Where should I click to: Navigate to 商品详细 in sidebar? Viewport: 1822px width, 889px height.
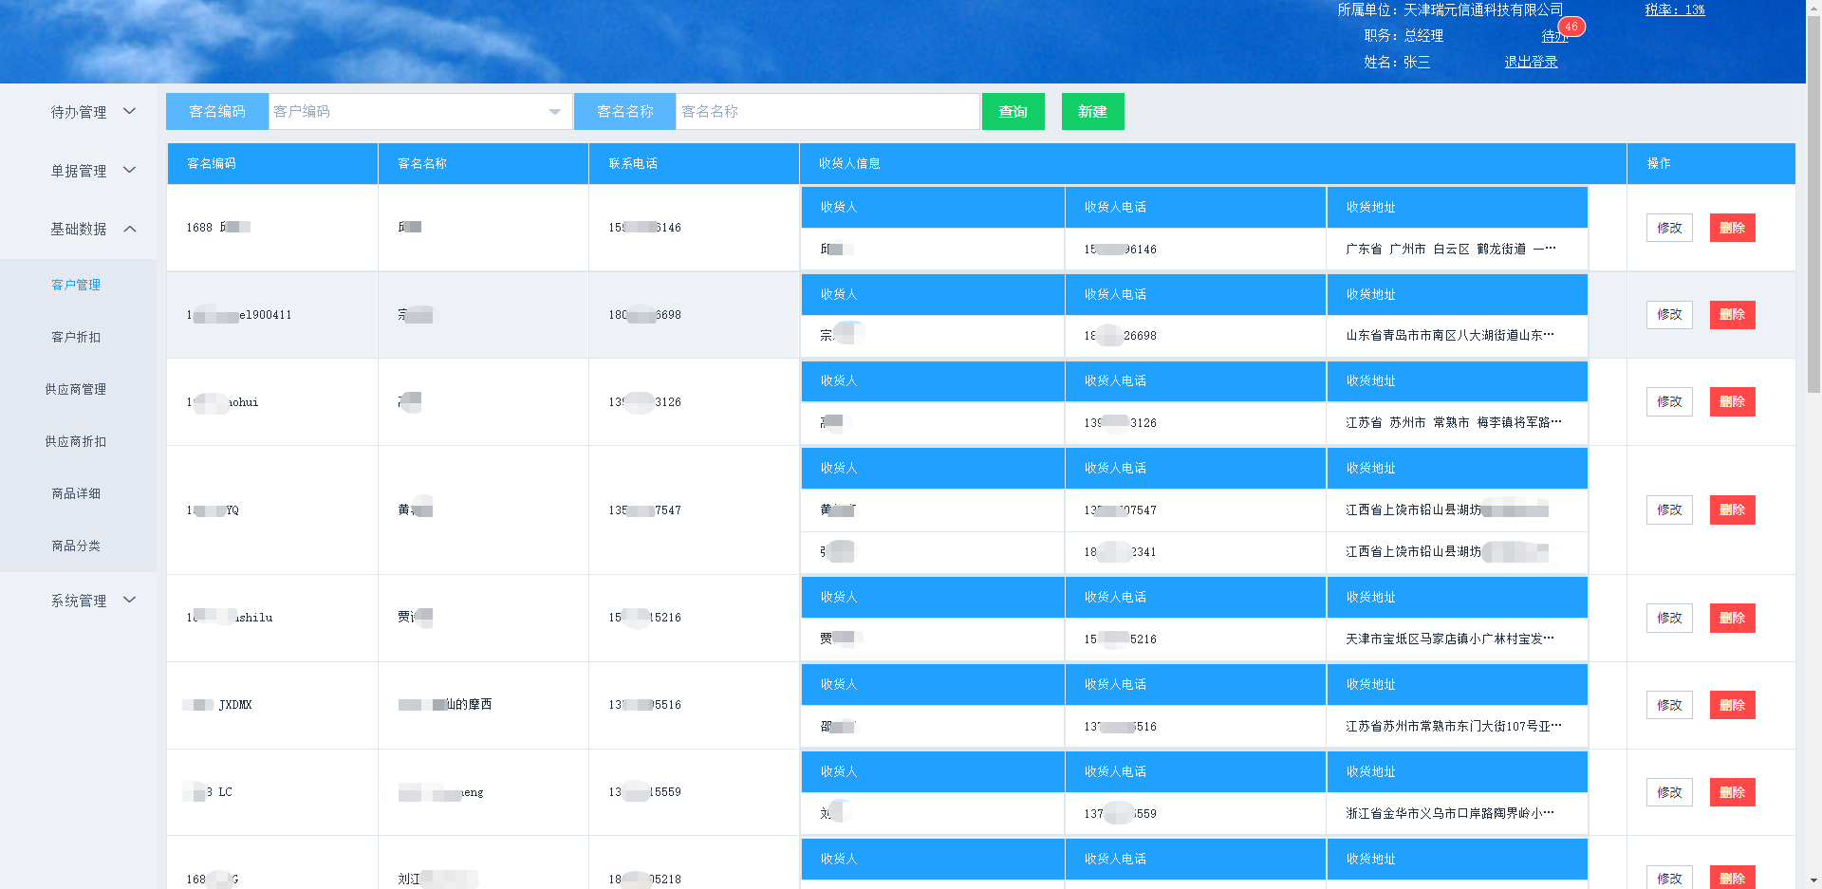point(76,493)
